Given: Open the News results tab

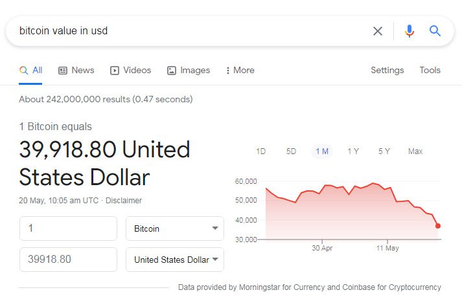Looking at the screenshot, I should point(76,71).
